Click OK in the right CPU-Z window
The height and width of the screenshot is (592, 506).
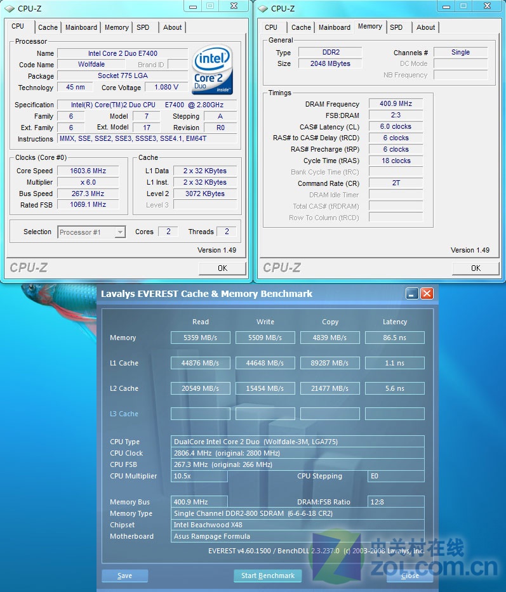click(x=476, y=268)
